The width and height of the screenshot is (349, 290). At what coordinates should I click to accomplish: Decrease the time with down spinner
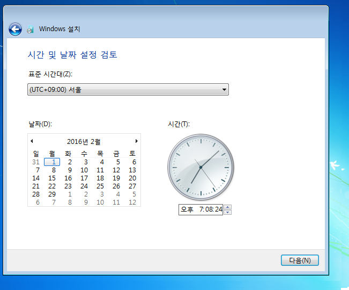point(227,212)
